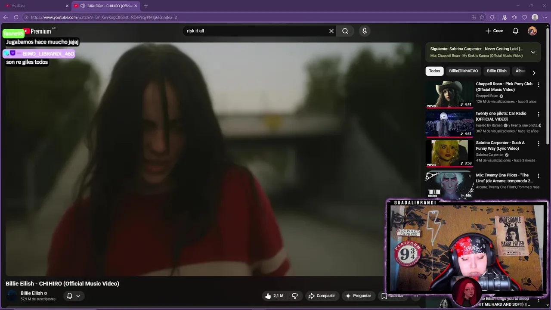Click the Such A Funny Way video title
Screen dimensions: 551x310
tap(500, 146)
